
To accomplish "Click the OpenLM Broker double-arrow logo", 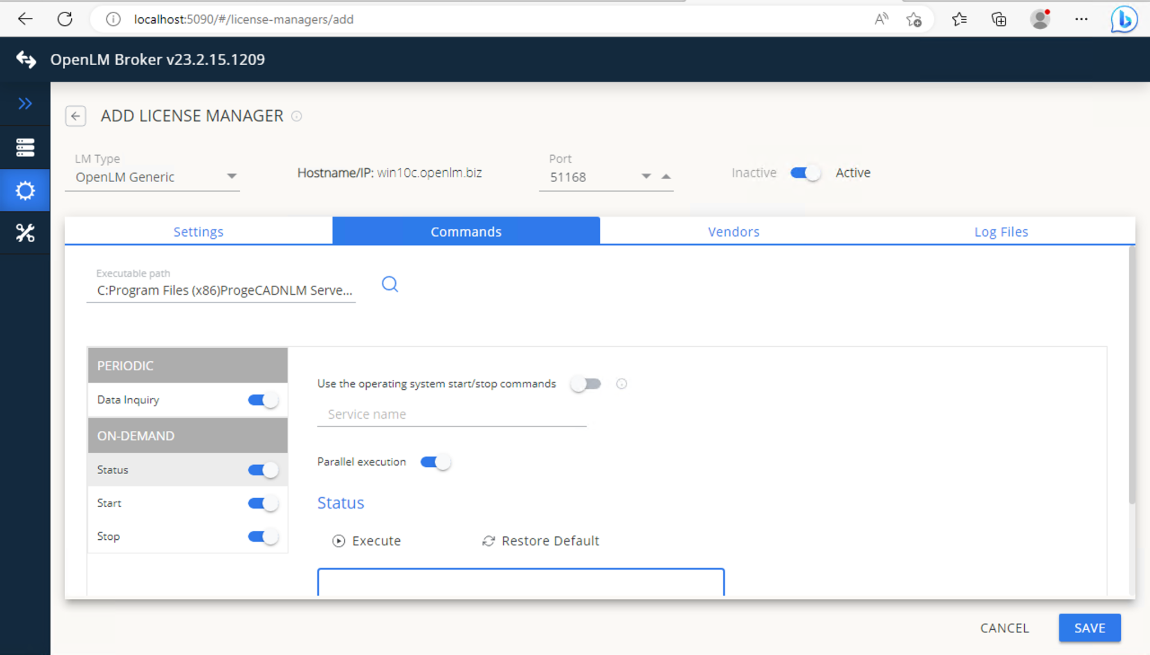I will click(x=26, y=60).
